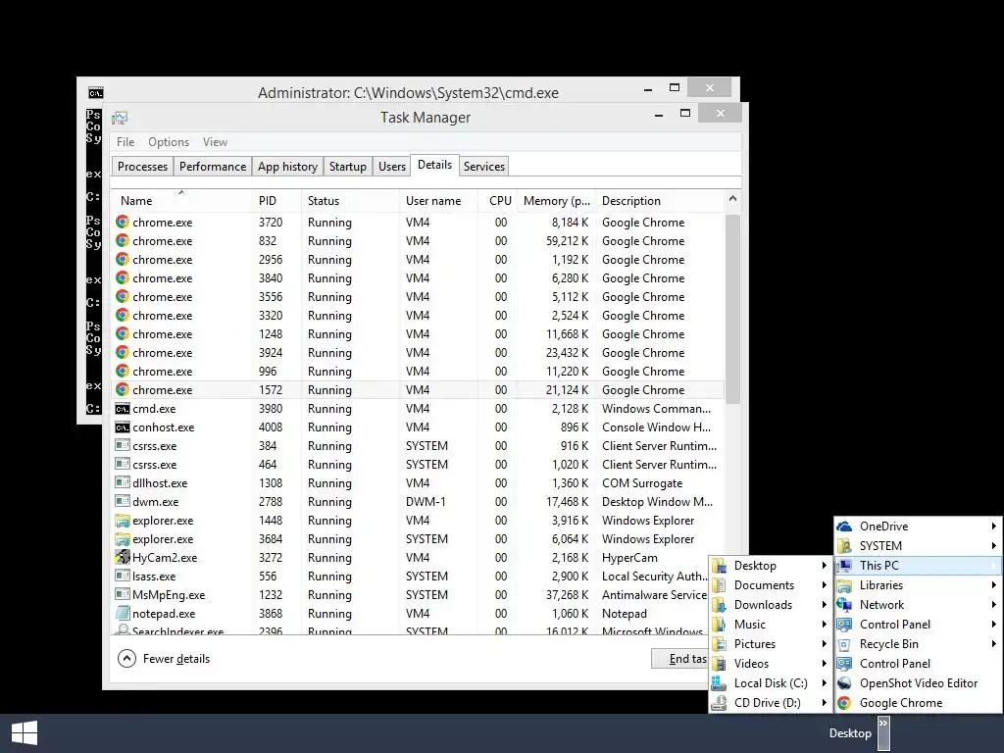
Task: Click the This PC computer icon
Action: click(844, 566)
